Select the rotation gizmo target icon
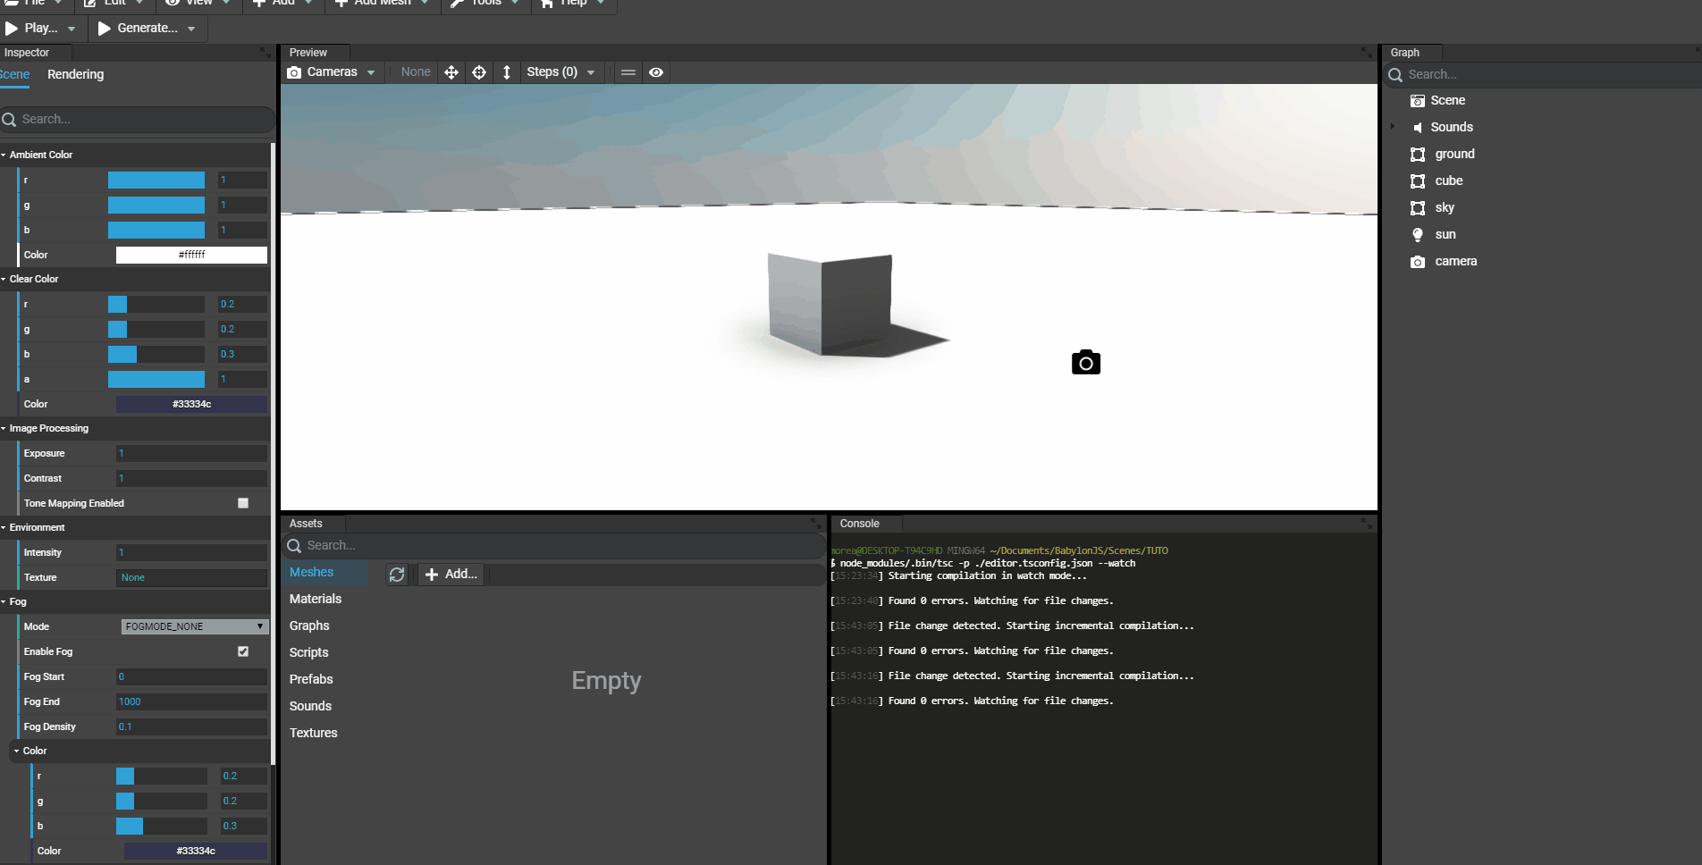 [479, 72]
